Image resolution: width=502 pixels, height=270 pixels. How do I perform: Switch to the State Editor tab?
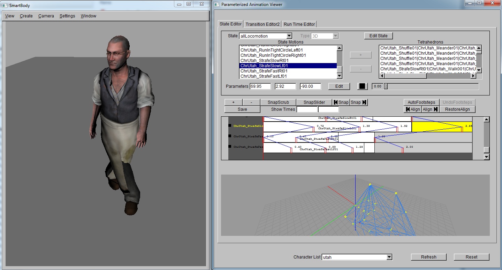[x=230, y=24]
